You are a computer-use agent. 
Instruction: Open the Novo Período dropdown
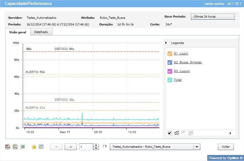pyautogui.click(x=213, y=17)
